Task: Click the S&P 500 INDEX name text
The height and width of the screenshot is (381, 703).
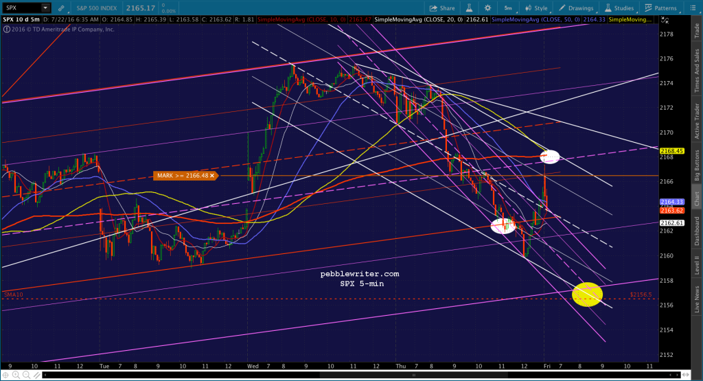Action: point(96,8)
